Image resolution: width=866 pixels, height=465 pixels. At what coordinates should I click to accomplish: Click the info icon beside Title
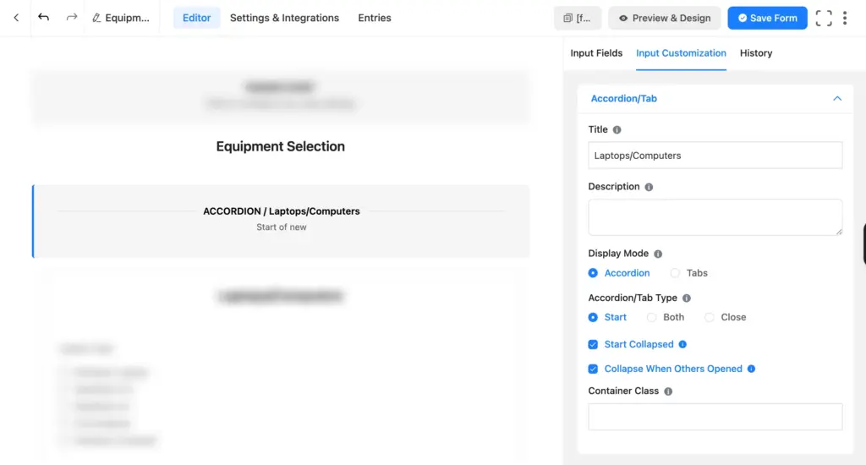click(x=617, y=130)
